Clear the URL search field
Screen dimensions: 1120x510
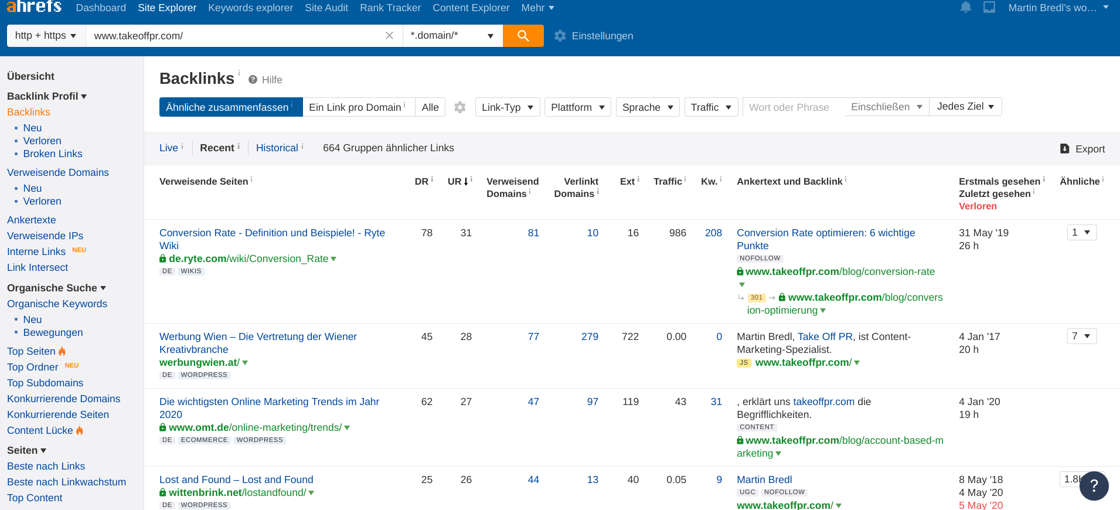tap(389, 36)
